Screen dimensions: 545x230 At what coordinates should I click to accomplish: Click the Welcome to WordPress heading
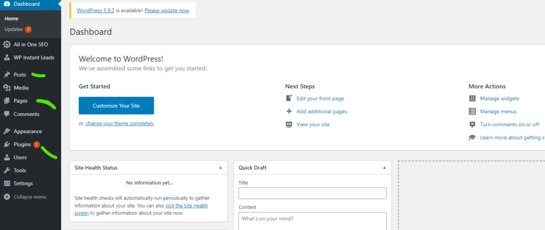[121, 59]
